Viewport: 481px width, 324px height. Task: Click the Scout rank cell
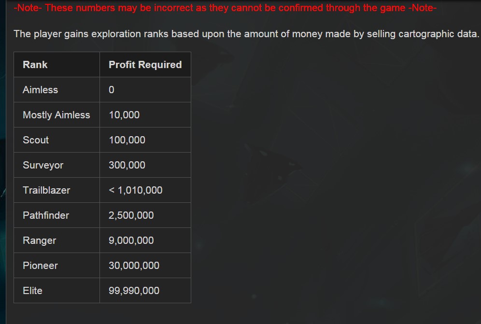(57, 140)
